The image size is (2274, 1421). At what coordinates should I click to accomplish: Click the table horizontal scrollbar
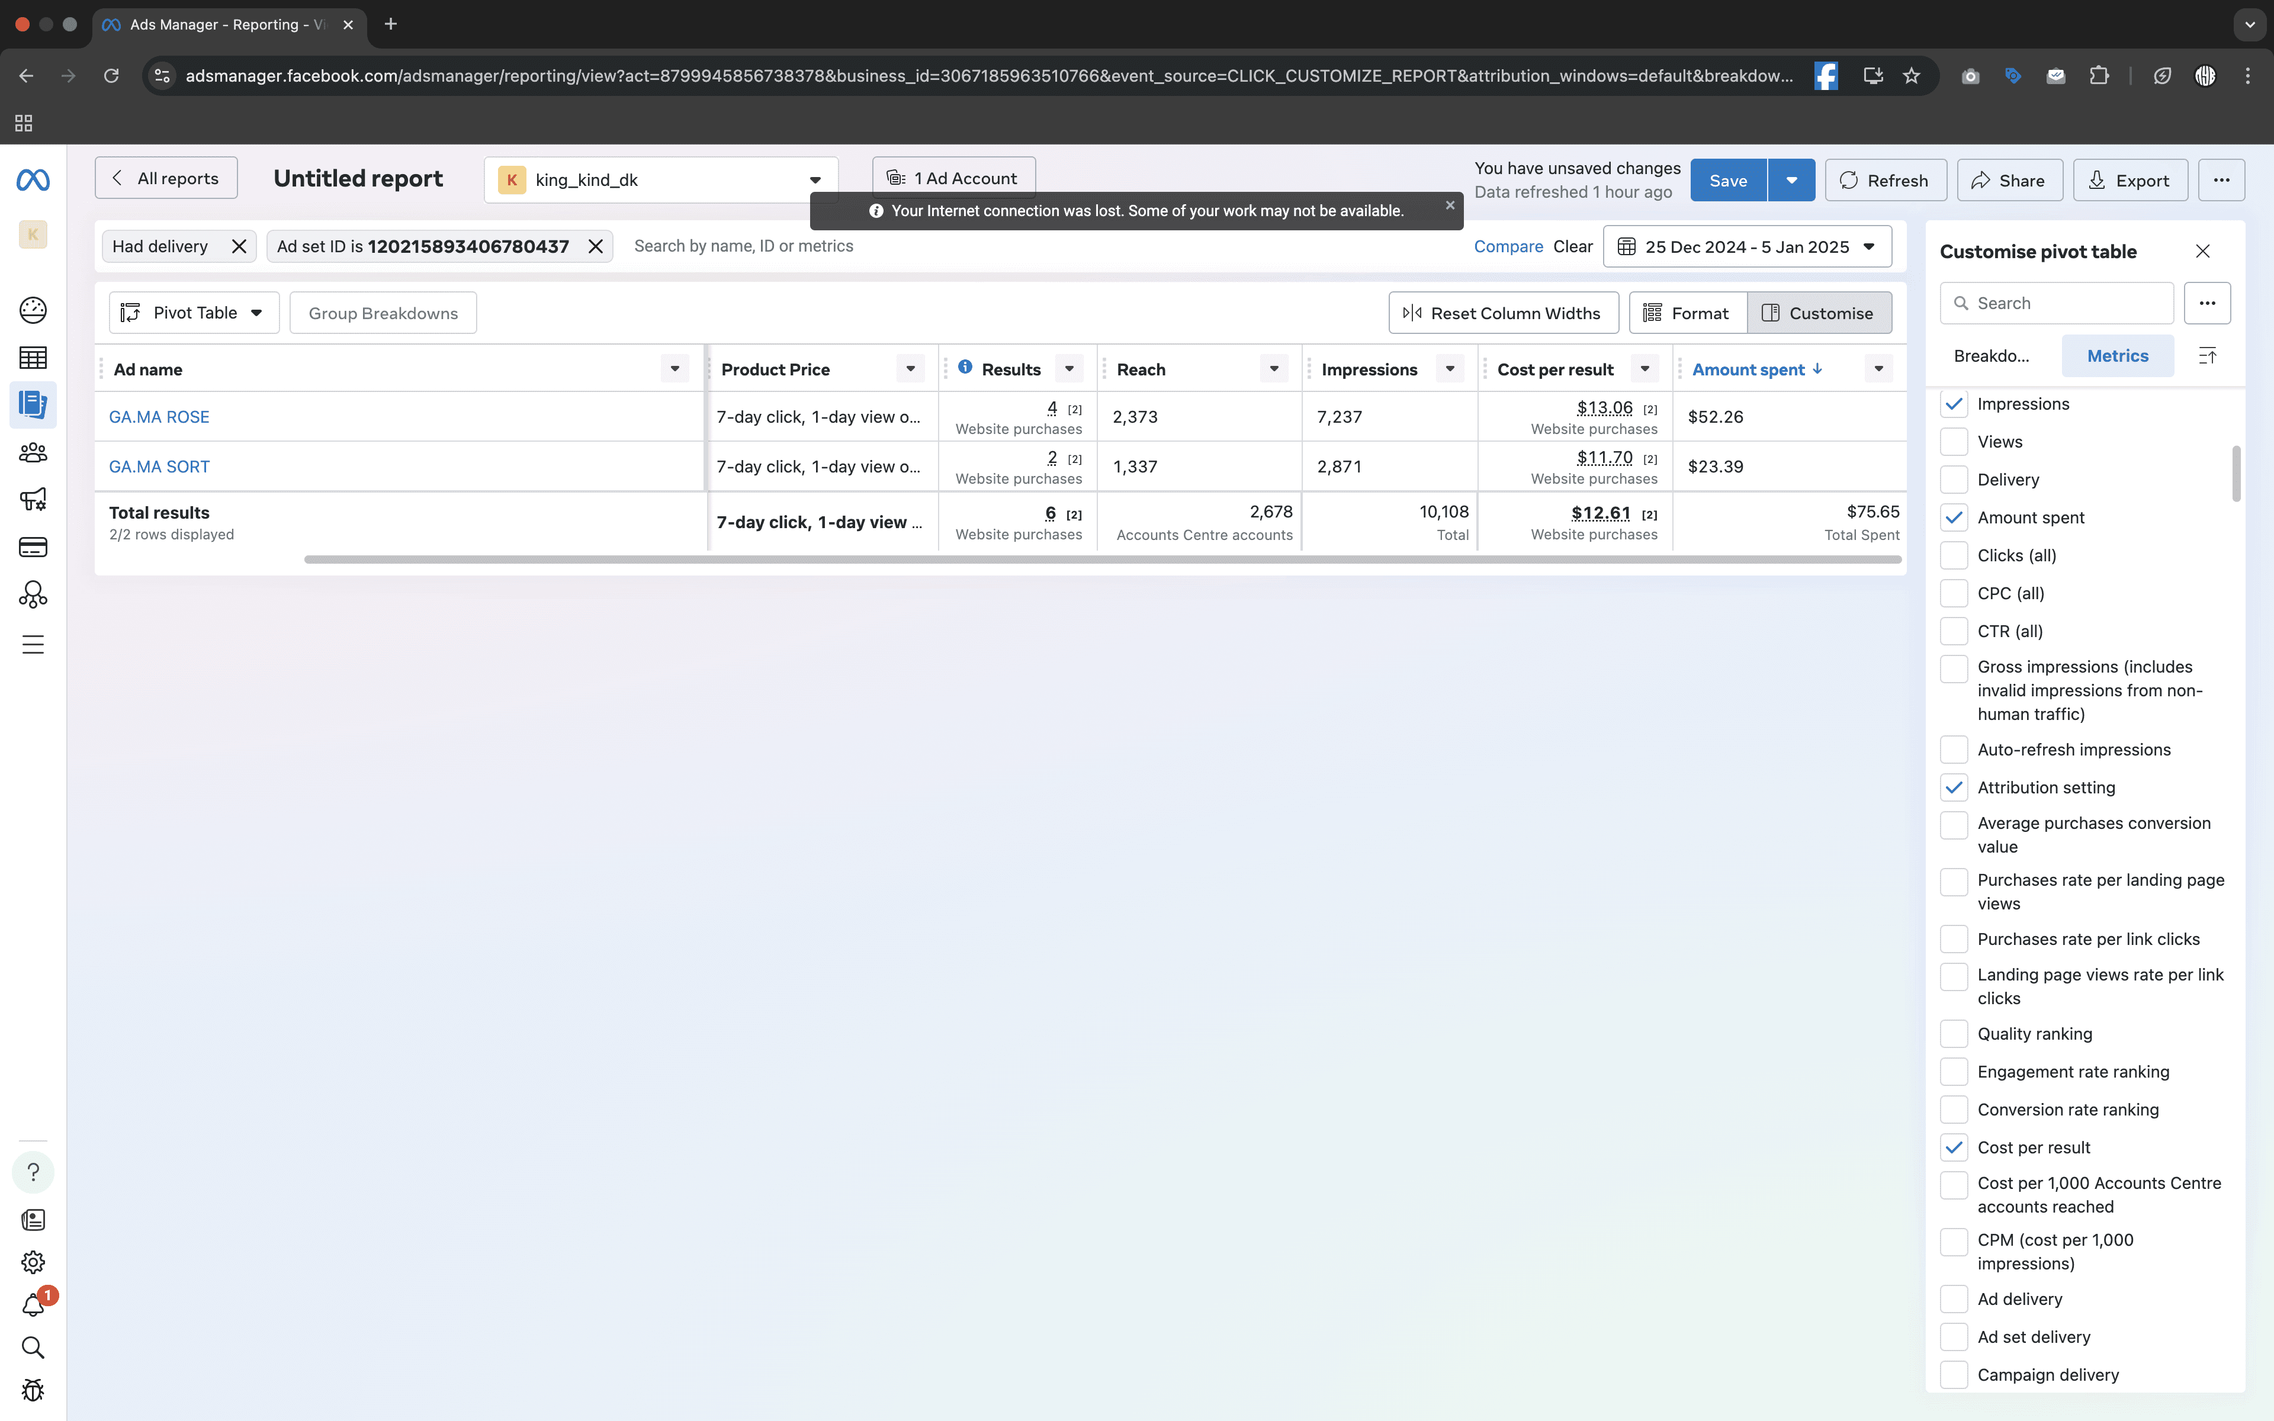(x=1101, y=560)
